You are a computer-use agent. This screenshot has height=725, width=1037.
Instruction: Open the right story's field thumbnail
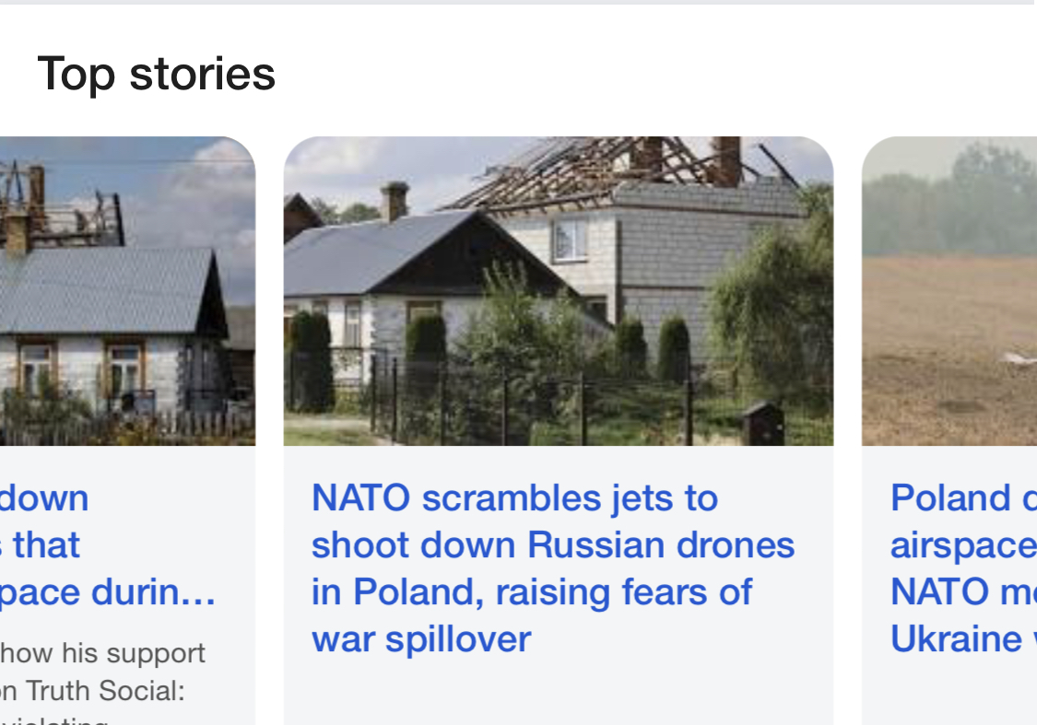(949, 291)
